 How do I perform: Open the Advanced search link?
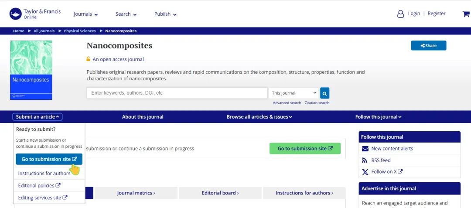coord(287,102)
